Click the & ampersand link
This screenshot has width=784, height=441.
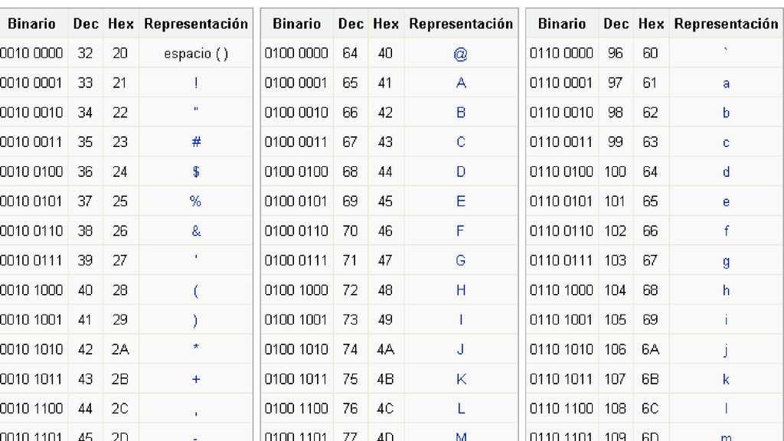[196, 230]
